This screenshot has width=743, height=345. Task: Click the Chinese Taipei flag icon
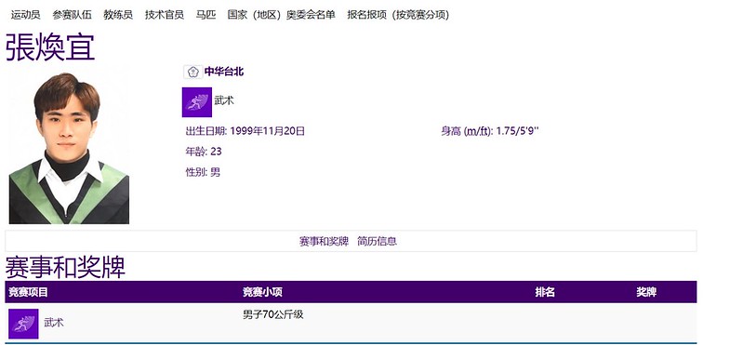192,72
